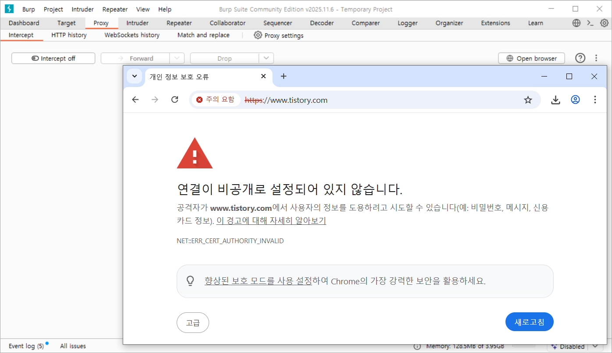Screen dimensions: 612x353
Task: Add a new Chrome tab
Action: point(284,76)
